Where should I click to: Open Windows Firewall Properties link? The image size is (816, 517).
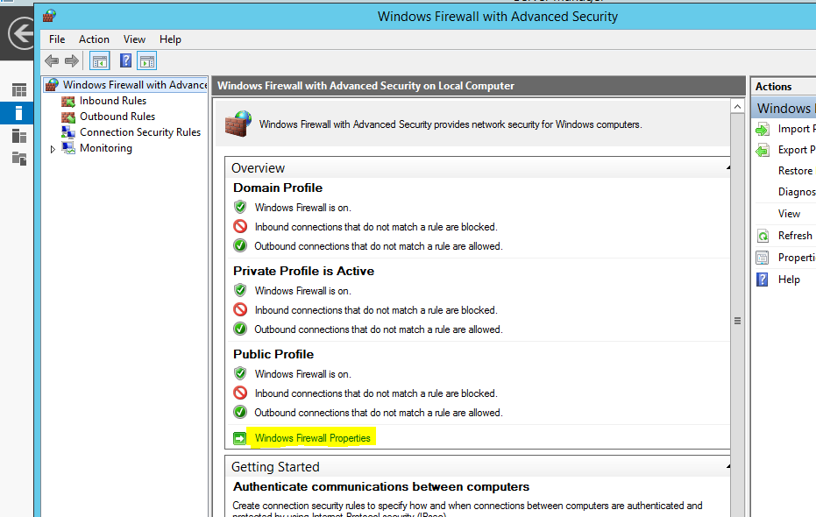313,438
